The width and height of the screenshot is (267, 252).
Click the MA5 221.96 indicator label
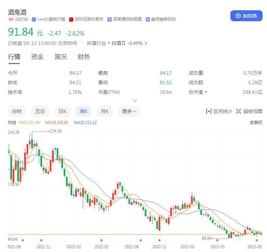pos(29,123)
